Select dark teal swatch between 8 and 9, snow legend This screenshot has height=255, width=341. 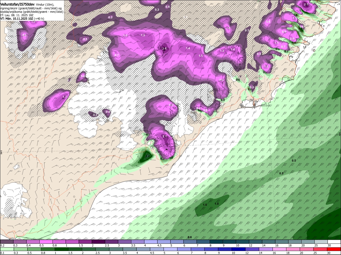point(216,242)
